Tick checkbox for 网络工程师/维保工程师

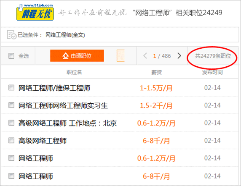click(11, 88)
